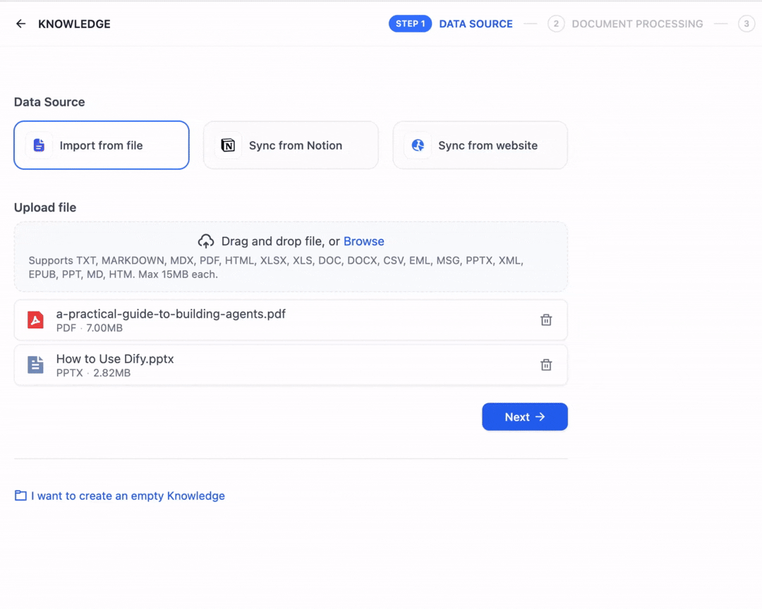This screenshot has height=609, width=762.
Task: Delete a-practical-guide-to-building-agents.pdf using trash icon
Action: (x=545, y=319)
